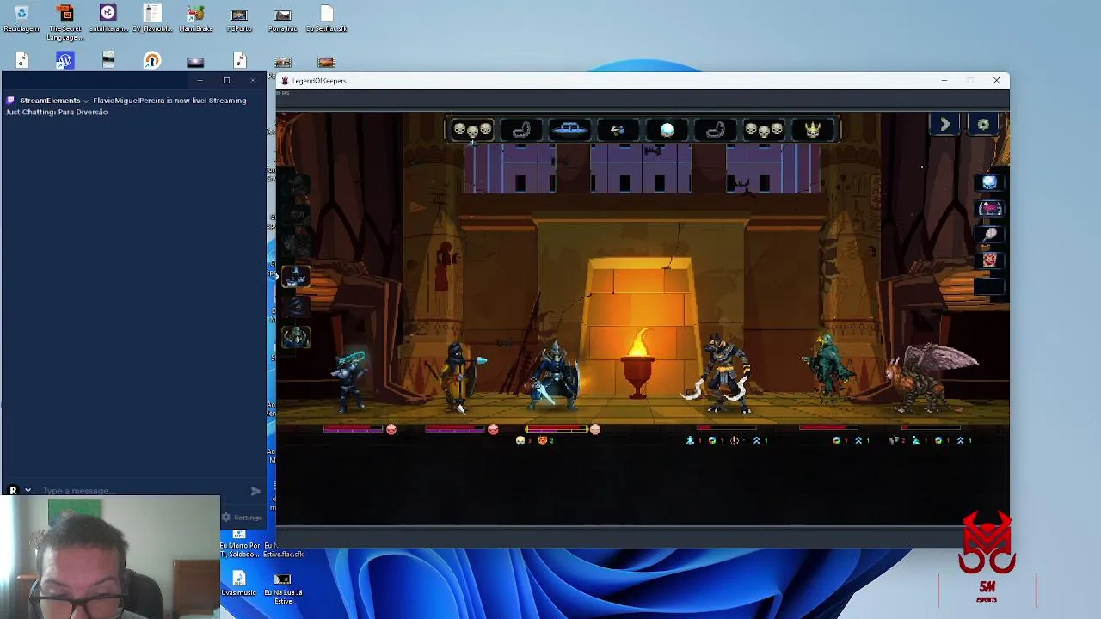This screenshot has width=1101, height=619.
Task: Click morale face icon beside yellow-robed hero's bar
Action: coord(493,429)
